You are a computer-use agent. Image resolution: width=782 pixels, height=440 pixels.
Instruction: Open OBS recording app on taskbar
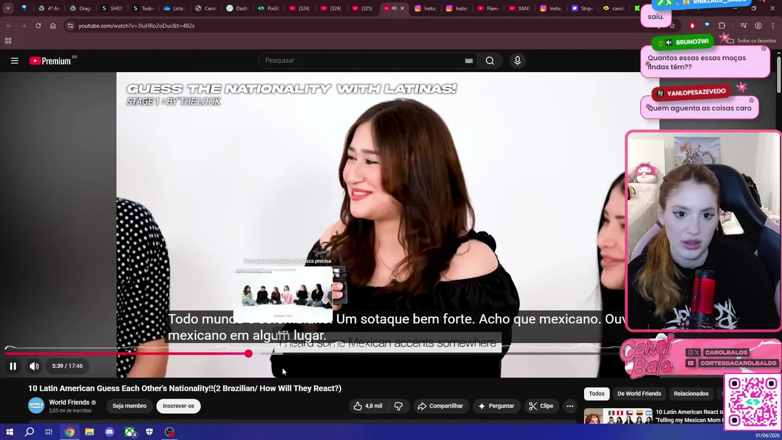169,432
